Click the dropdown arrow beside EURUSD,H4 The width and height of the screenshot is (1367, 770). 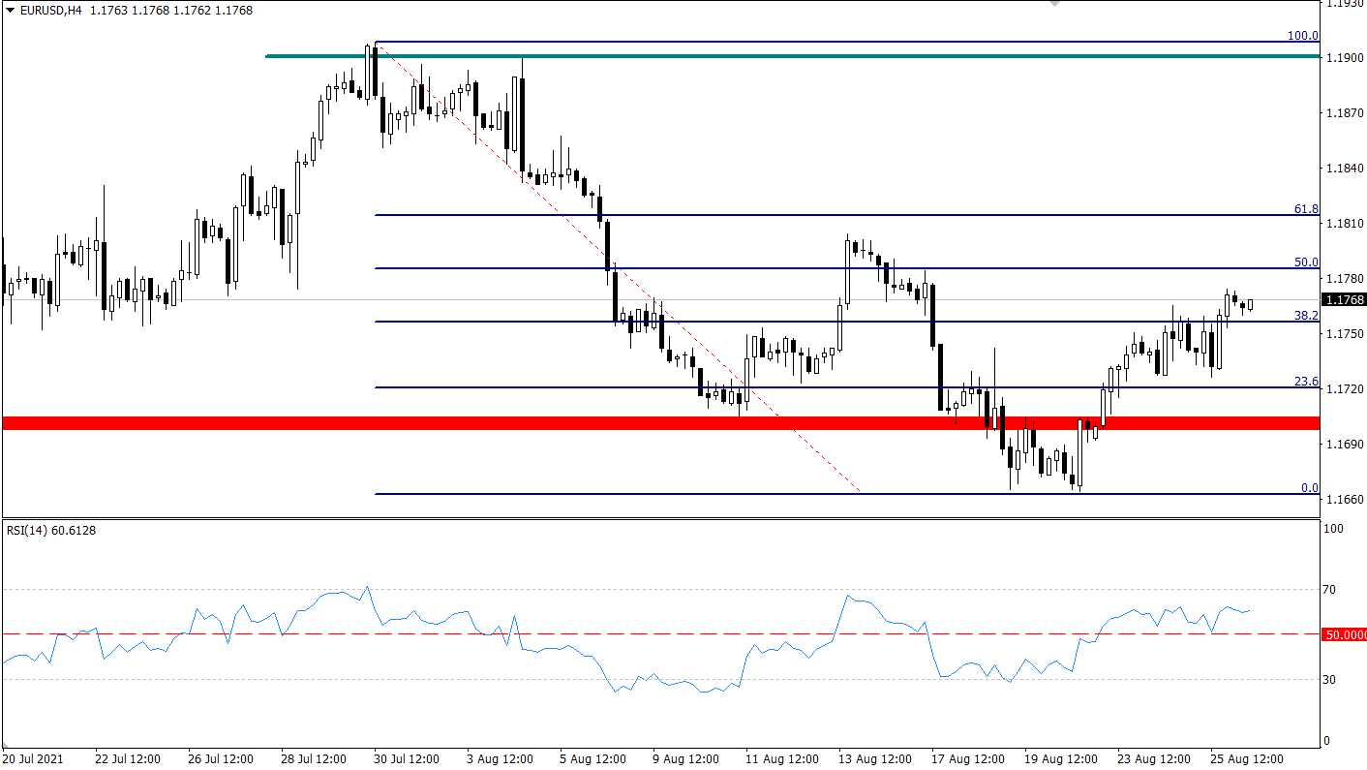pos(9,11)
